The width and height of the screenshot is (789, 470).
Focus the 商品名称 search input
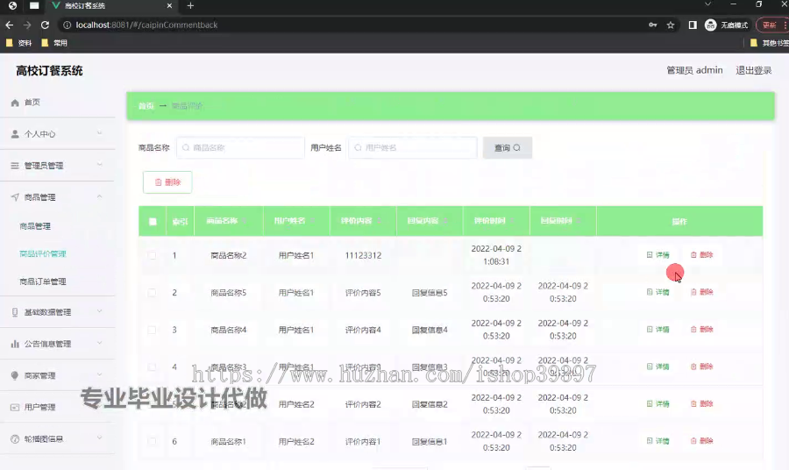click(x=240, y=147)
